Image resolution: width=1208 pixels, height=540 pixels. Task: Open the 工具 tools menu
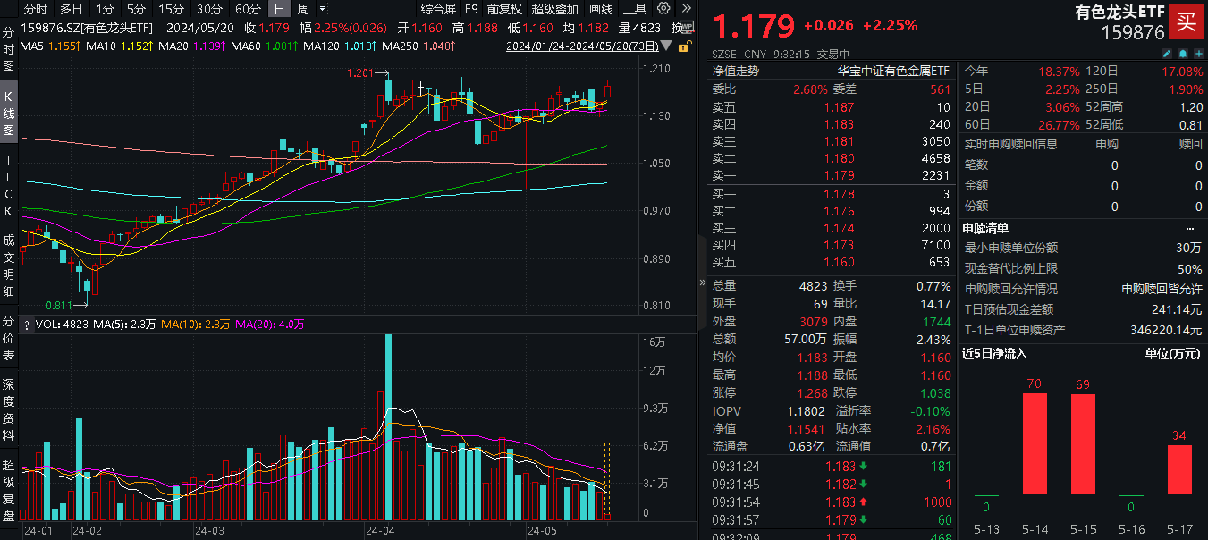tap(635, 9)
